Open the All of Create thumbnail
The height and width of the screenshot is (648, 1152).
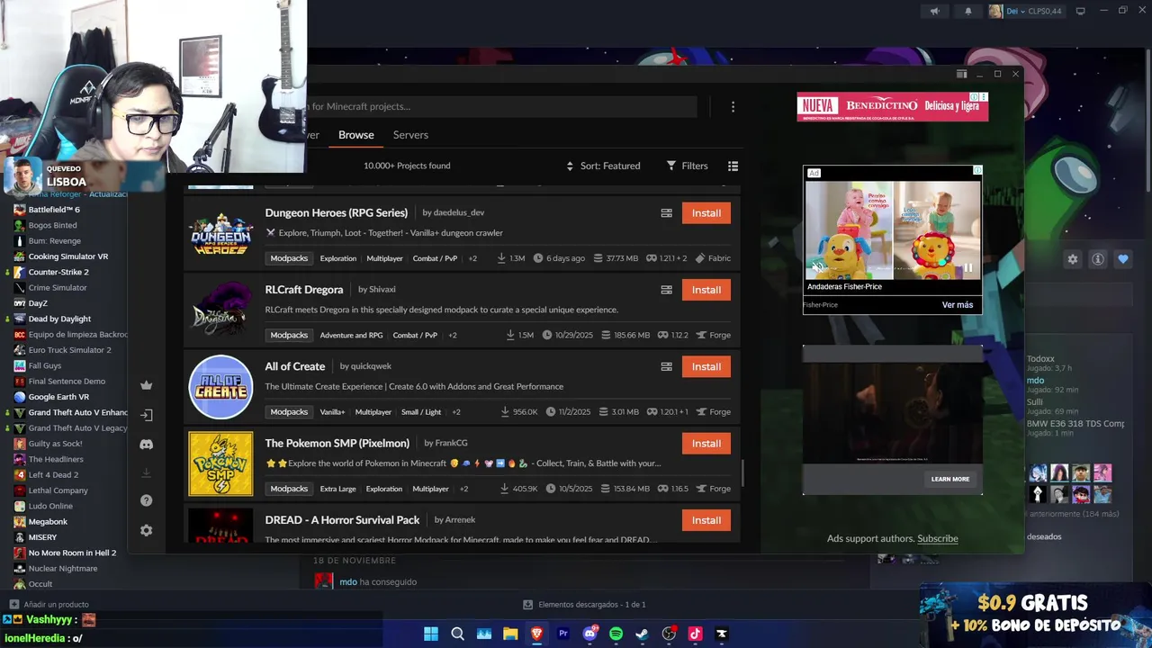(x=220, y=387)
